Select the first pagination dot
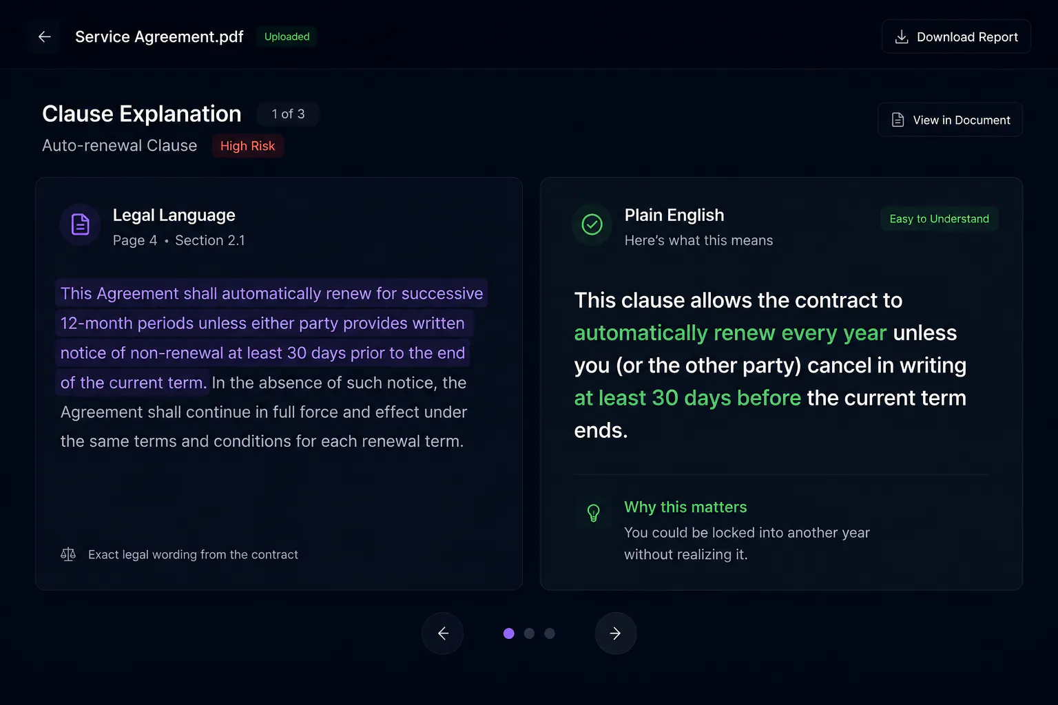Viewport: 1058px width, 705px height. coord(509,633)
